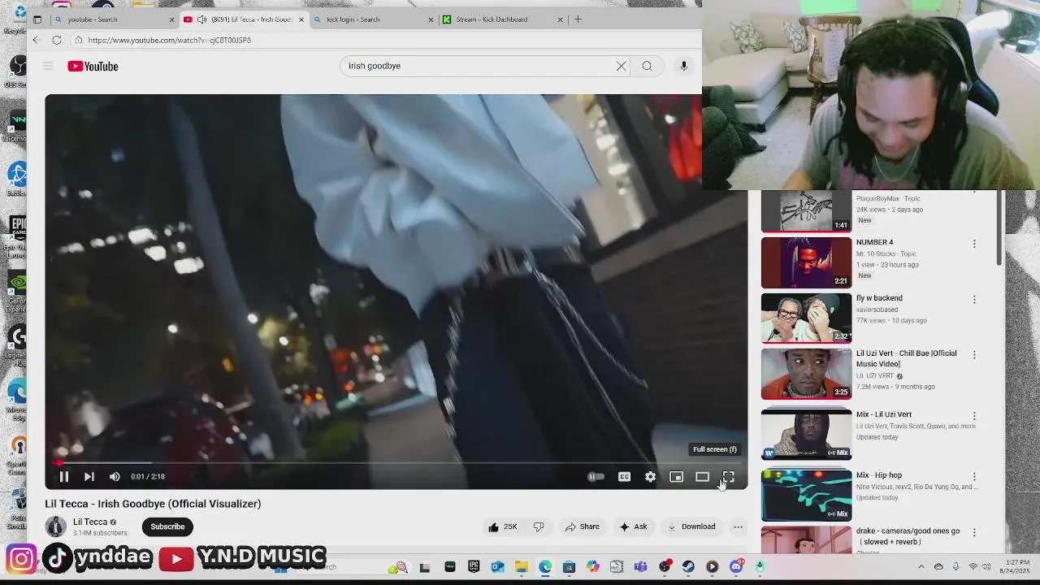Close the youtube - Search tab
This screenshot has width=1040, height=585.
coord(171,19)
